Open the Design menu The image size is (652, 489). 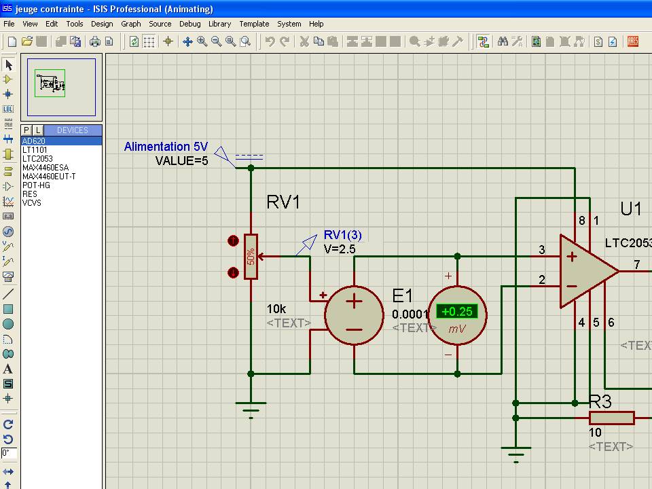(x=102, y=24)
